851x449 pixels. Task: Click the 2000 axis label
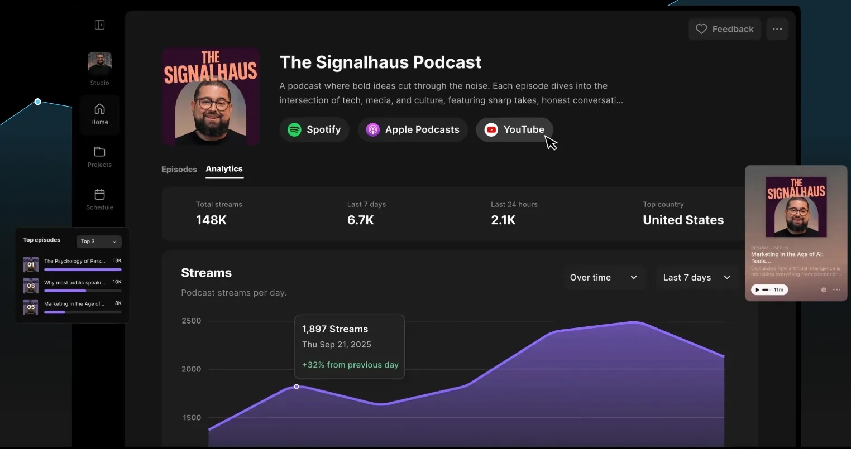pyautogui.click(x=192, y=369)
